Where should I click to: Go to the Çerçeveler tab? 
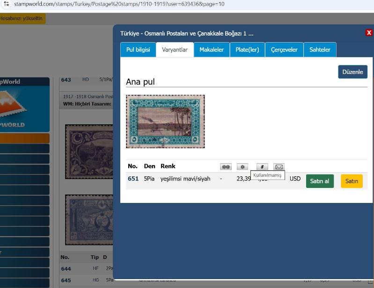tap(284, 50)
